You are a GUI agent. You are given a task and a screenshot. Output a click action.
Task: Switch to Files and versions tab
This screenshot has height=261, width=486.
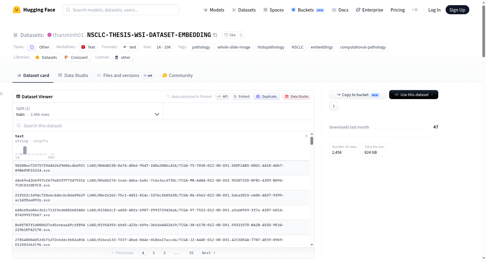(125, 75)
